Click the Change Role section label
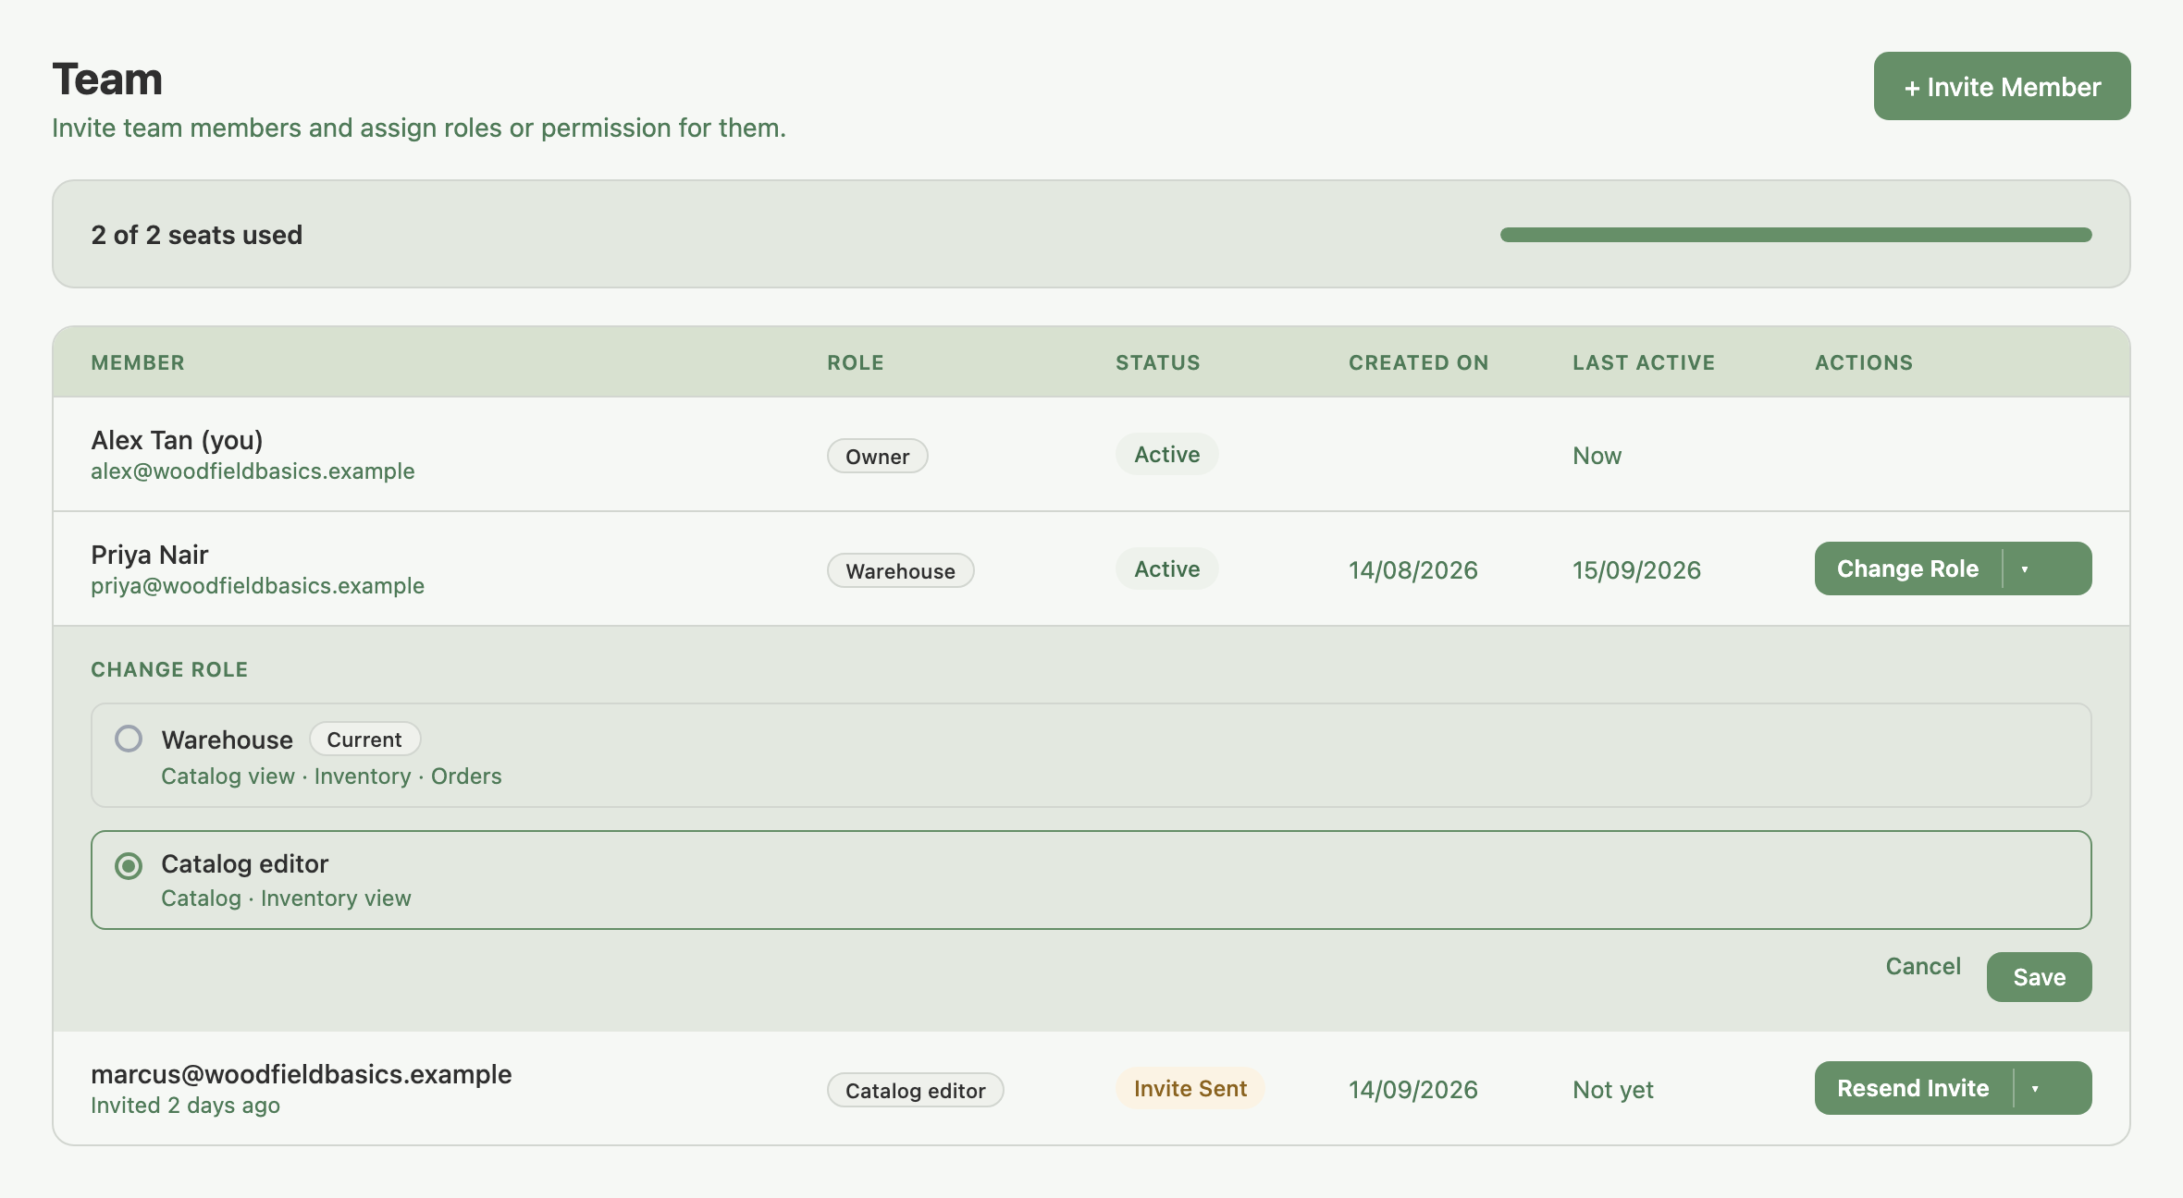2183x1198 pixels. click(169, 669)
